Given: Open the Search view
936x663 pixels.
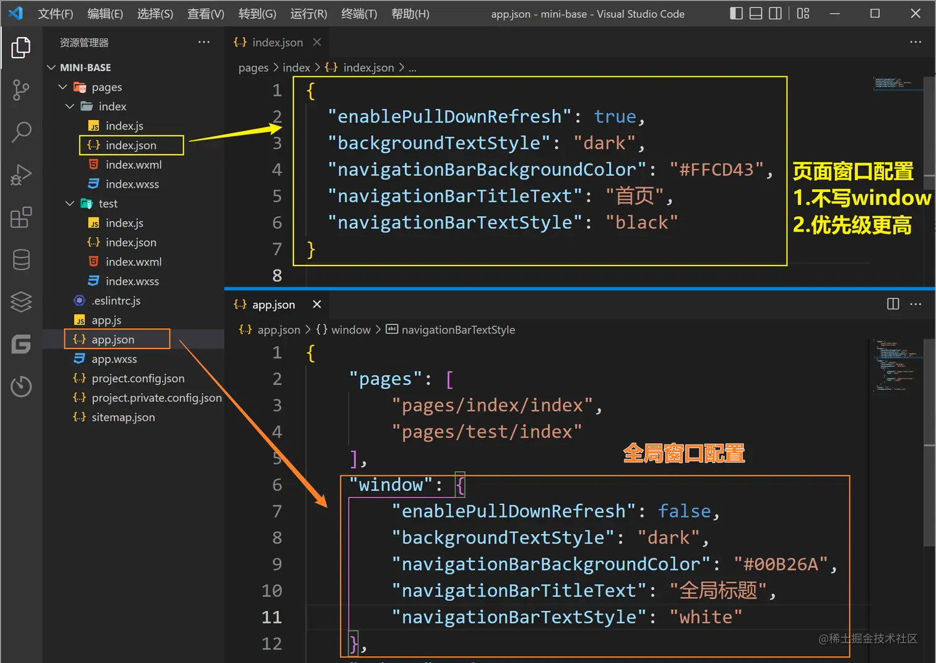Looking at the screenshot, I should pyautogui.click(x=21, y=132).
